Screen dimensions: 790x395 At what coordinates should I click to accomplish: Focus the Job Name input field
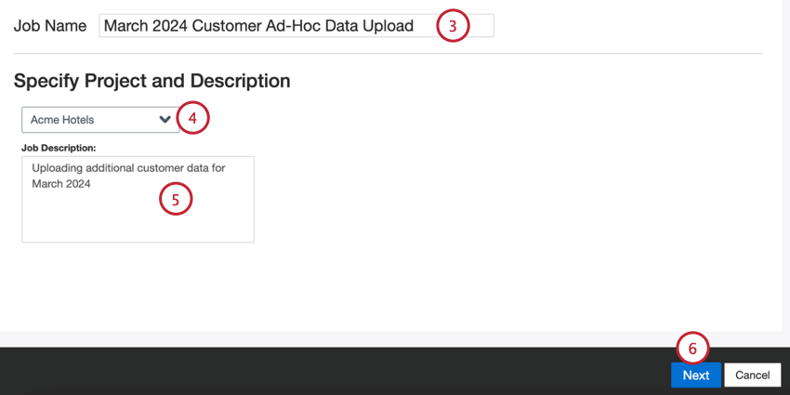coord(296,26)
